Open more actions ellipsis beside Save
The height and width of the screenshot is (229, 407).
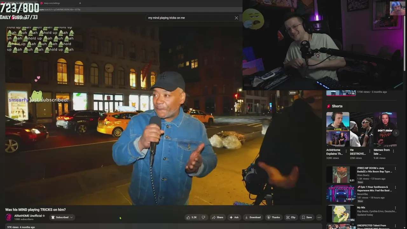pos(319,218)
